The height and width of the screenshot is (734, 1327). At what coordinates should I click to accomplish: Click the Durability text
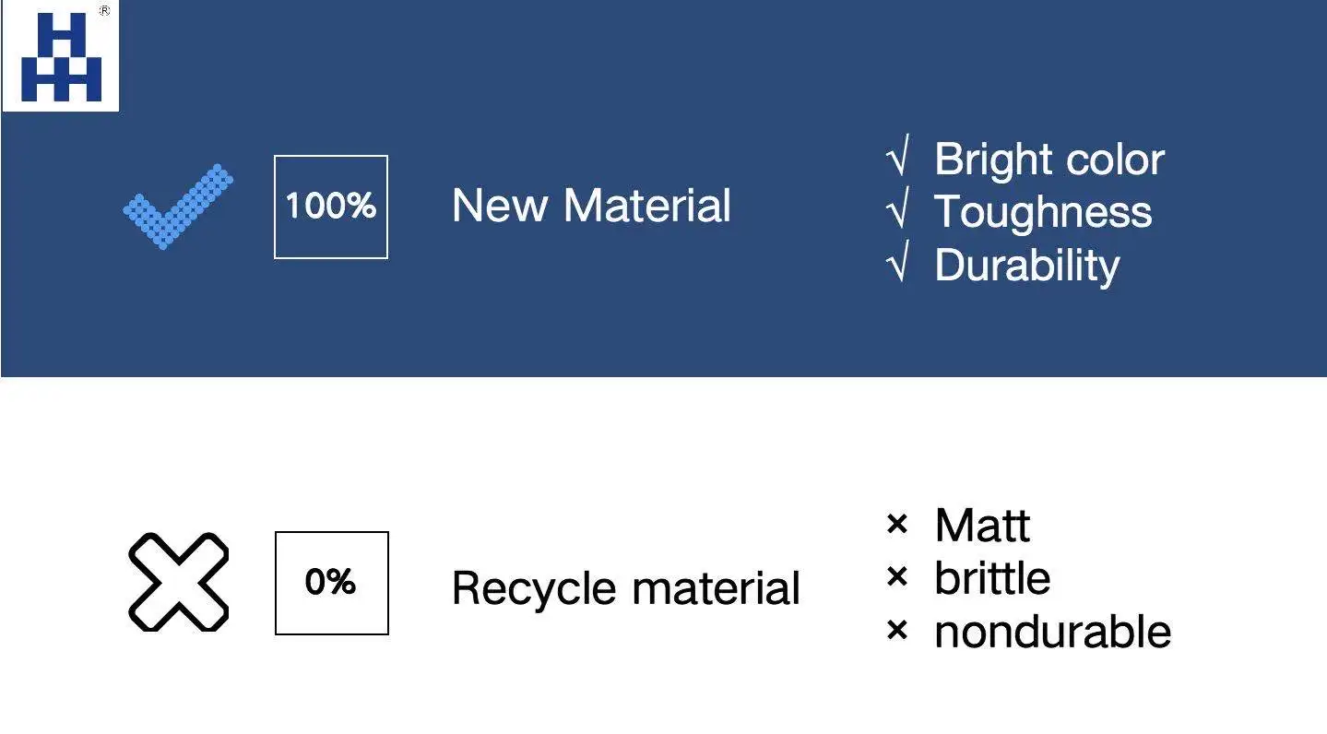[x=1026, y=266]
